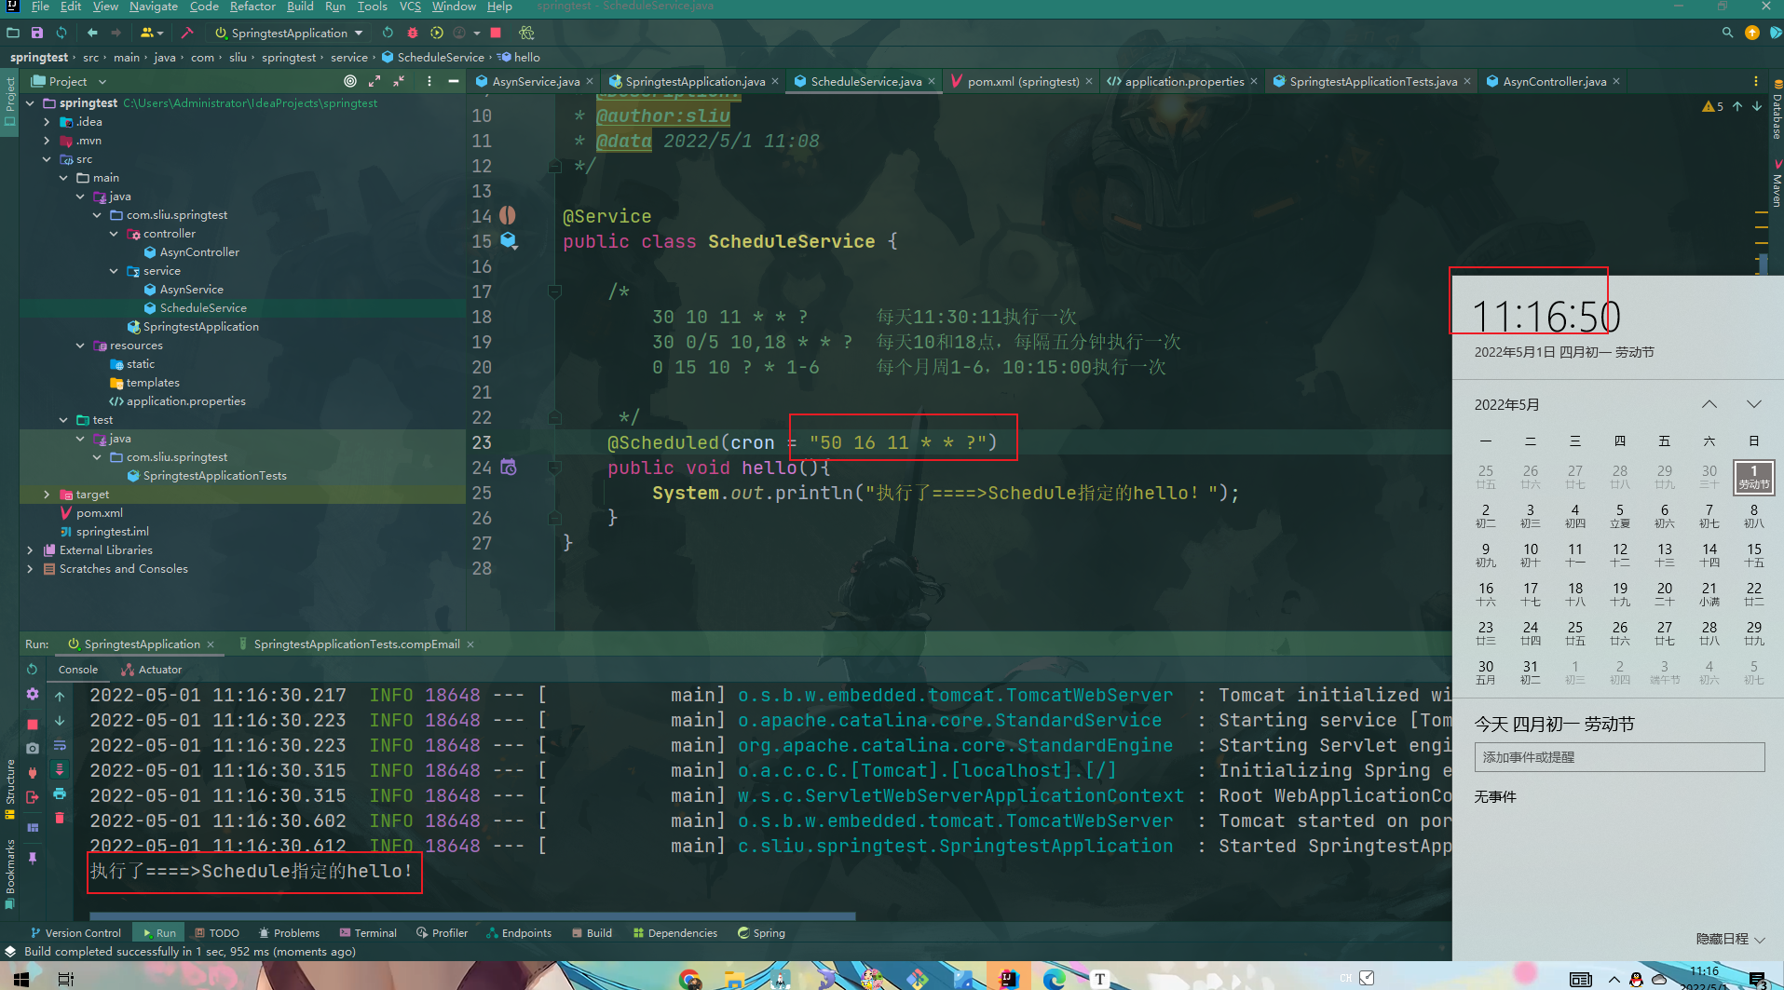
Task: Expand the .mvn folder
Action: tap(47, 141)
